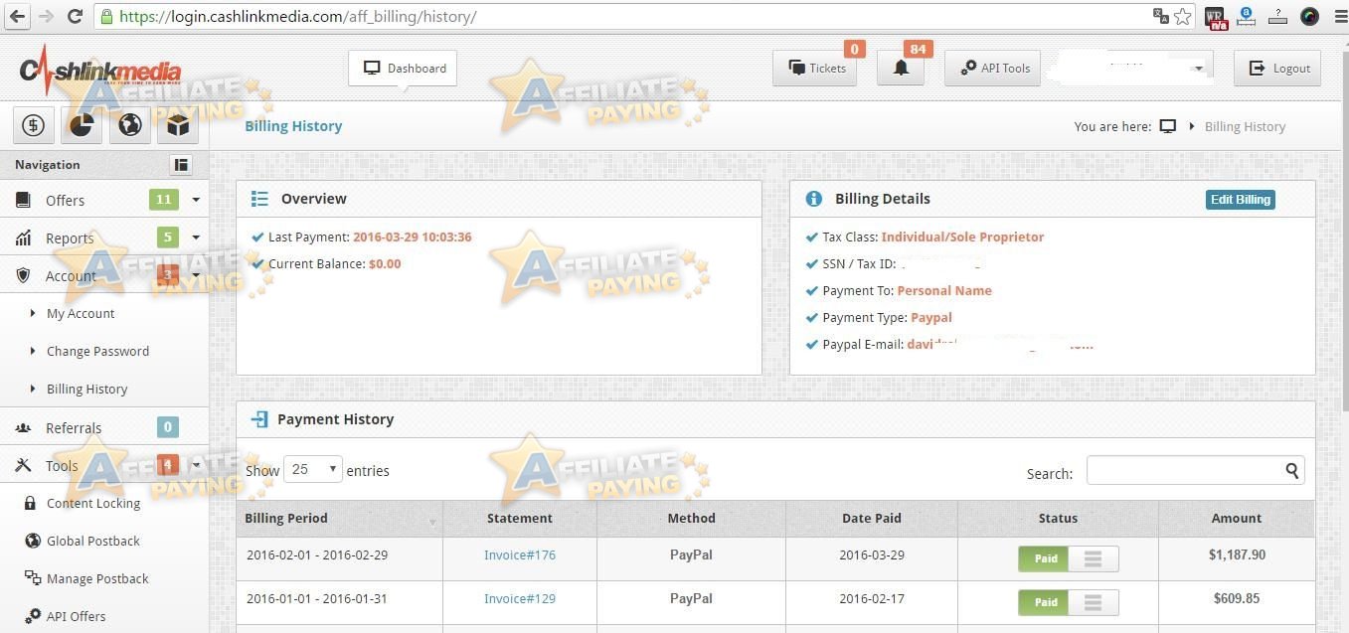Sort by Date Paid column header
Viewport: 1349px width, 633px height.
click(x=872, y=518)
